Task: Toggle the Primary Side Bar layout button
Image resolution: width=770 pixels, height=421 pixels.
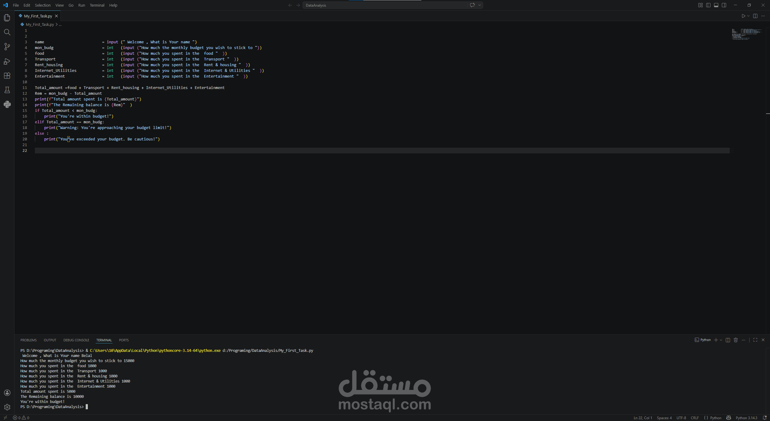Action: (708, 5)
